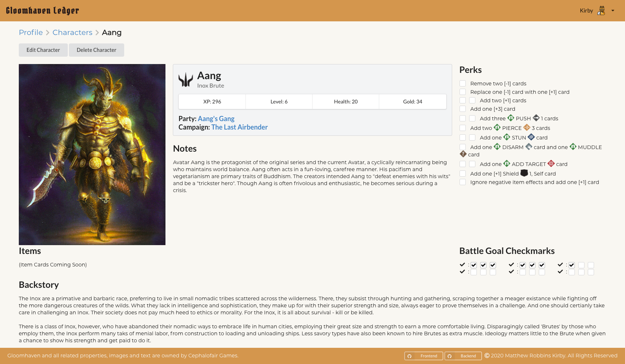Click green rolling icon before DISARM
625x364 pixels.
(497, 146)
